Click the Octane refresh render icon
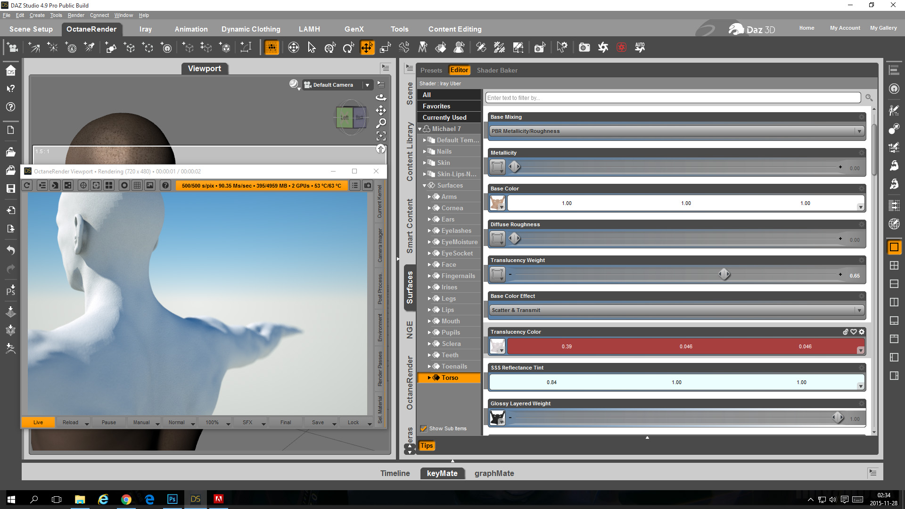 (x=27, y=185)
